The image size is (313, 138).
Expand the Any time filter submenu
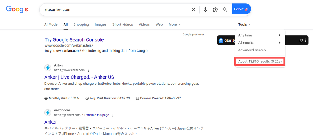[260, 35]
